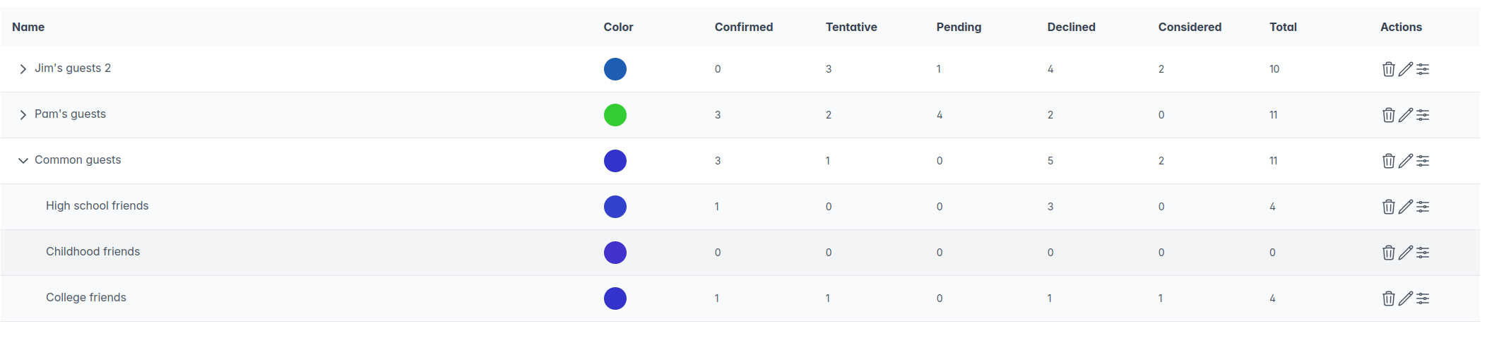
Task: Click the blue color circle for Jim's guests 2
Action: pyautogui.click(x=615, y=69)
